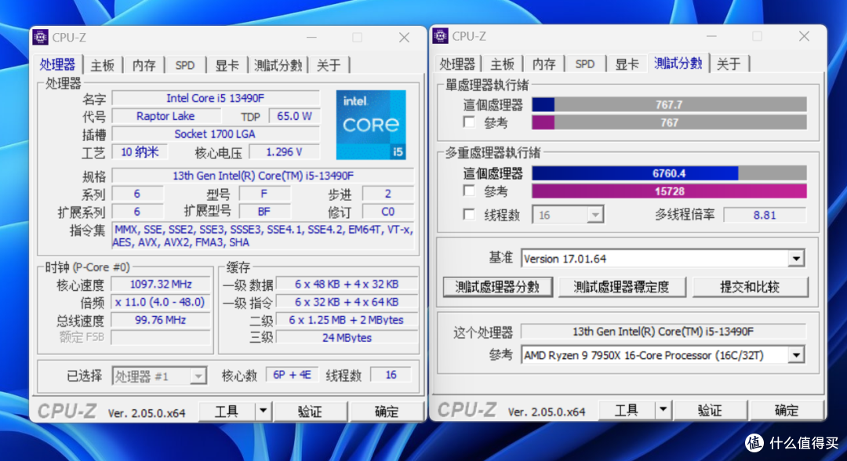Minimize the CPU-Z benchmark window
This screenshot has width=847, height=461.
pyautogui.click(x=711, y=36)
